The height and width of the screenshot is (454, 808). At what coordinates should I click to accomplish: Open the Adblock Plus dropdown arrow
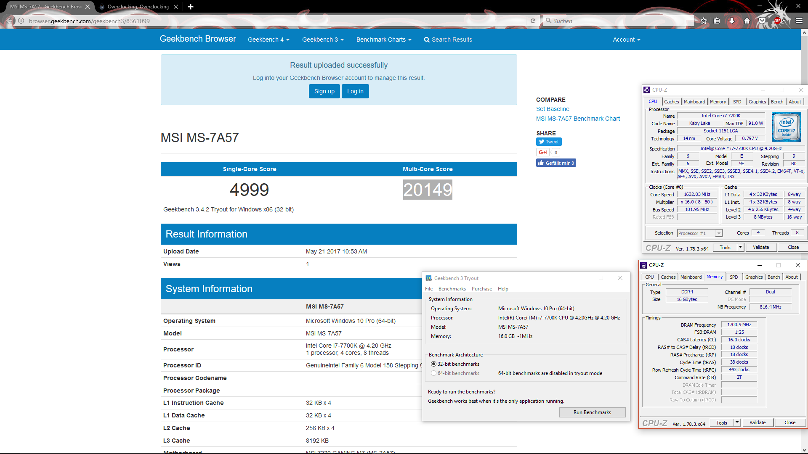tap(784, 21)
